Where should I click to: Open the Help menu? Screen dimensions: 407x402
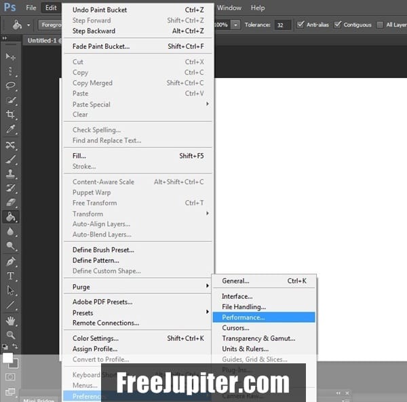[258, 7]
